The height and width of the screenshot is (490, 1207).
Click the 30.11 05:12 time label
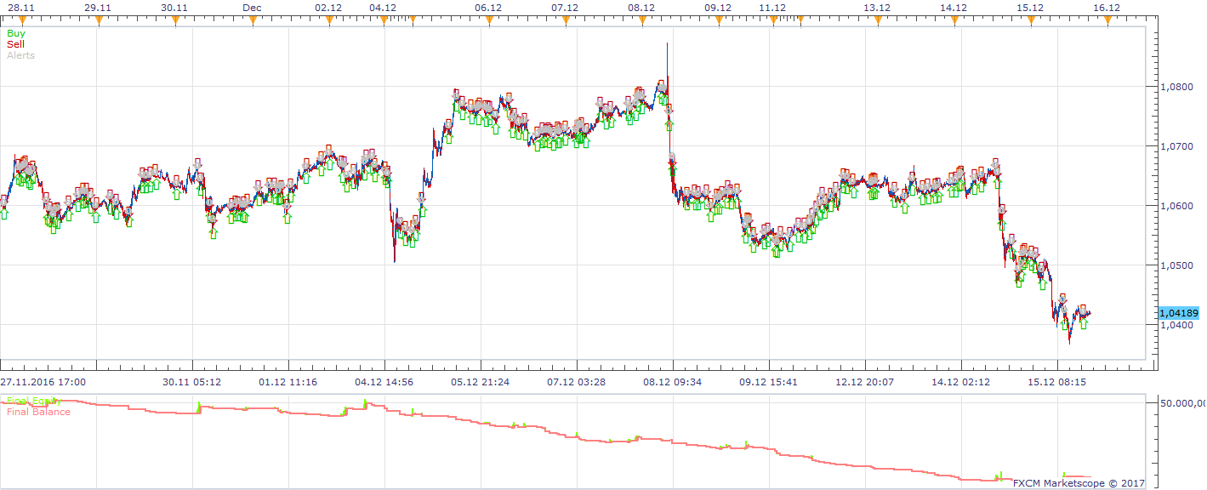pos(193,382)
